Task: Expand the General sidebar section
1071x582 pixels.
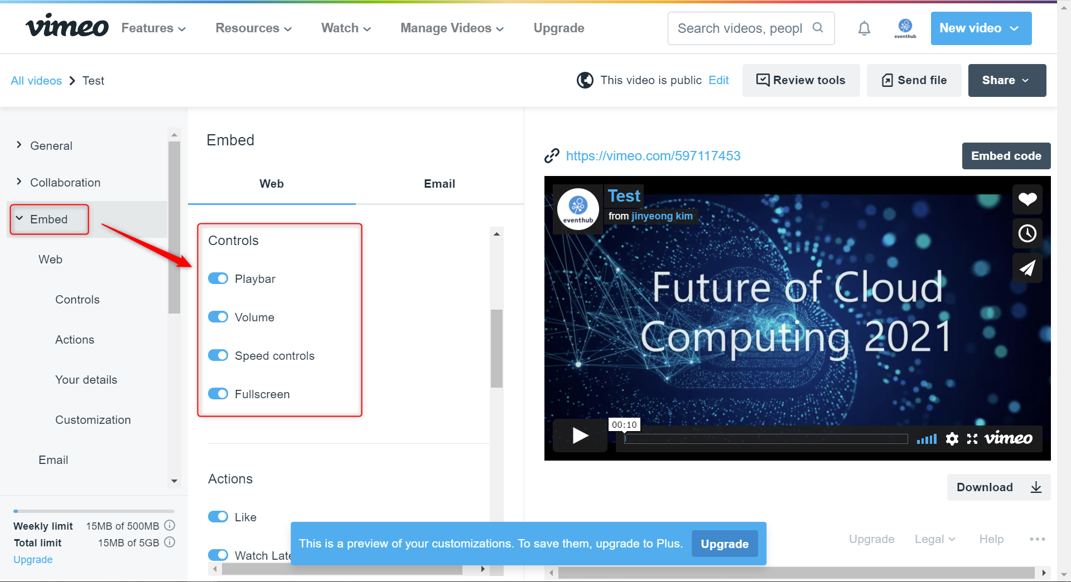Action: (51, 146)
